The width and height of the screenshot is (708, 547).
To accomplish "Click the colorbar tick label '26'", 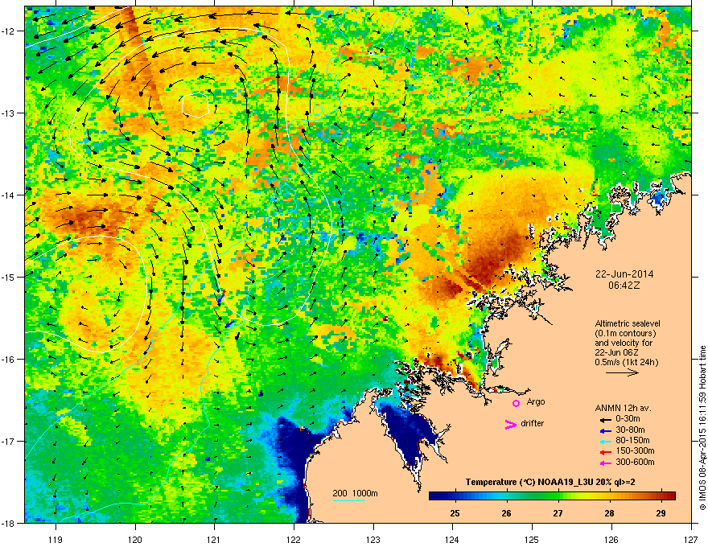I will pyautogui.click(x=506, y=513).
